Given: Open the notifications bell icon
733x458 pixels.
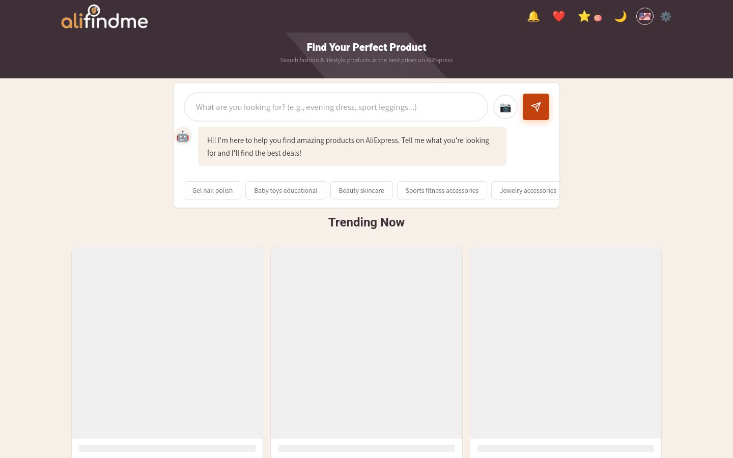Looking at the screenshot, I should point(533,16).
